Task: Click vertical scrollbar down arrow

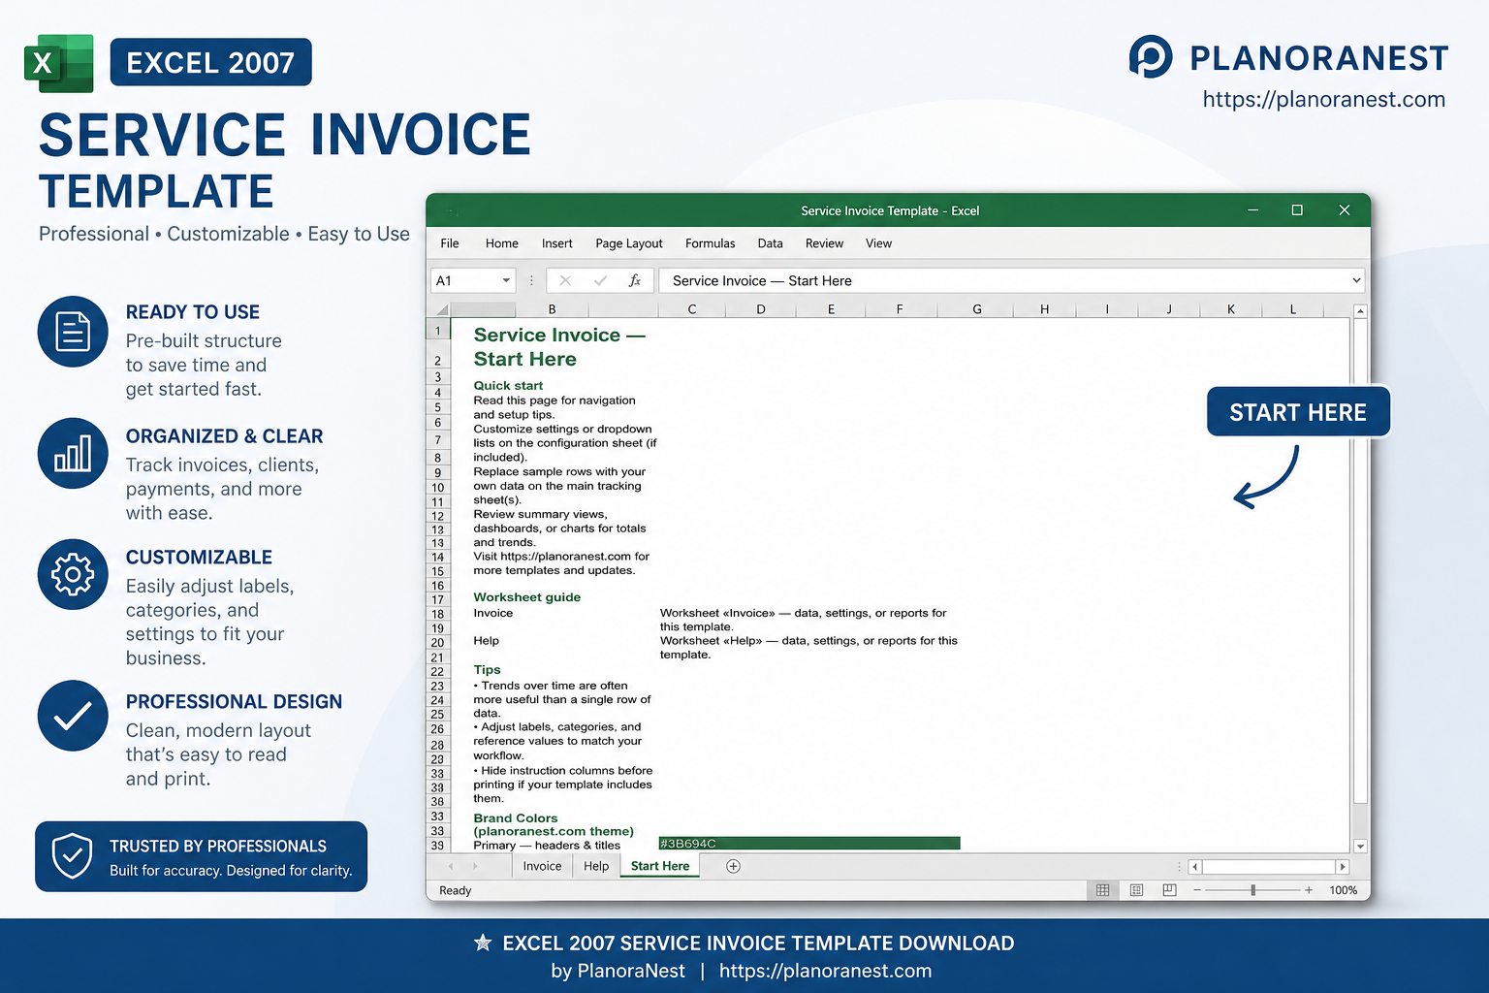Action: coord(1360,846)
